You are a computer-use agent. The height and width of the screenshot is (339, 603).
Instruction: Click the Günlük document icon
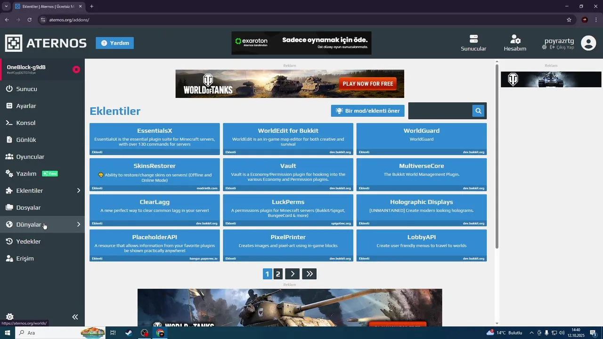coord(9,140)
